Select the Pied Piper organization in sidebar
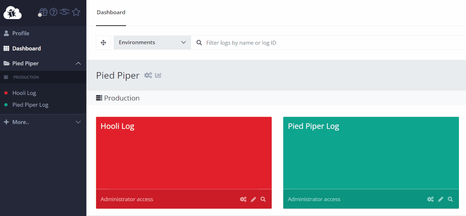This screenshot has height=216, width=466. pos(25,63)
